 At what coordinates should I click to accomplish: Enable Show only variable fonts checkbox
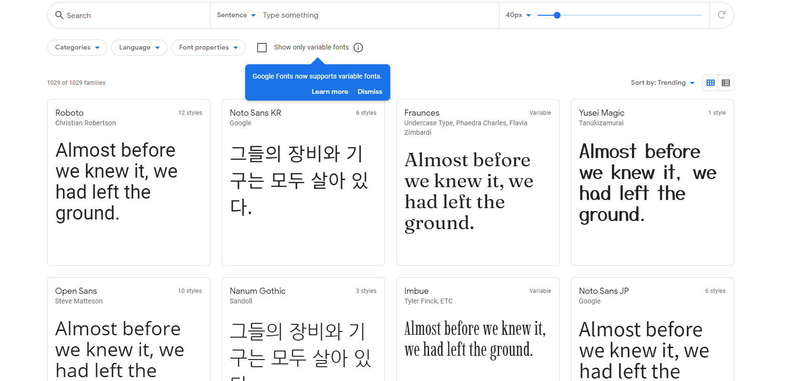point(261,48)
